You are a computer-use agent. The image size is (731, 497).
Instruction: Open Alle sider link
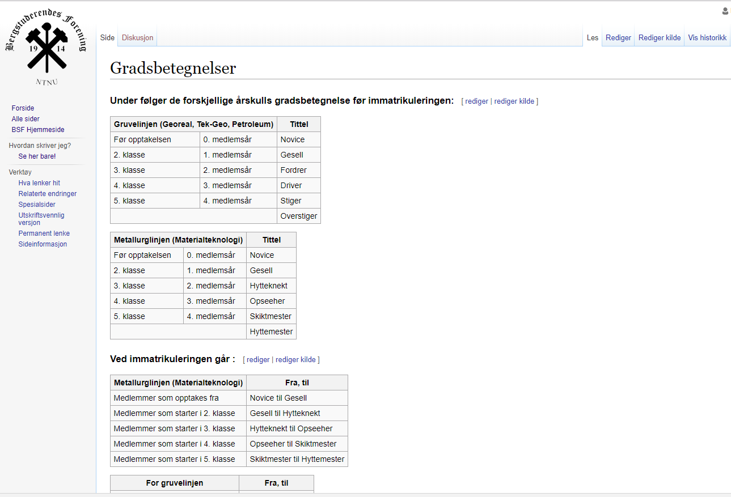(x=26, y=119)
